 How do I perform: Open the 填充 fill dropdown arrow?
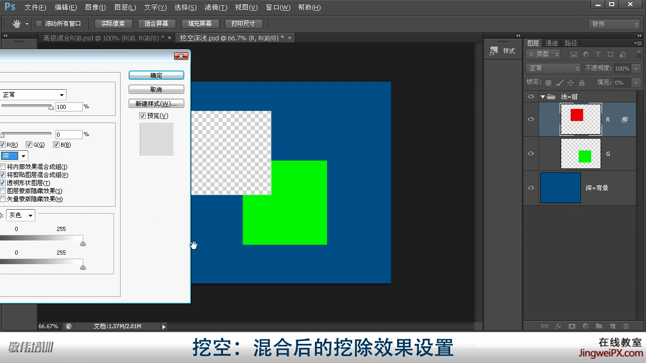[636, 83]
